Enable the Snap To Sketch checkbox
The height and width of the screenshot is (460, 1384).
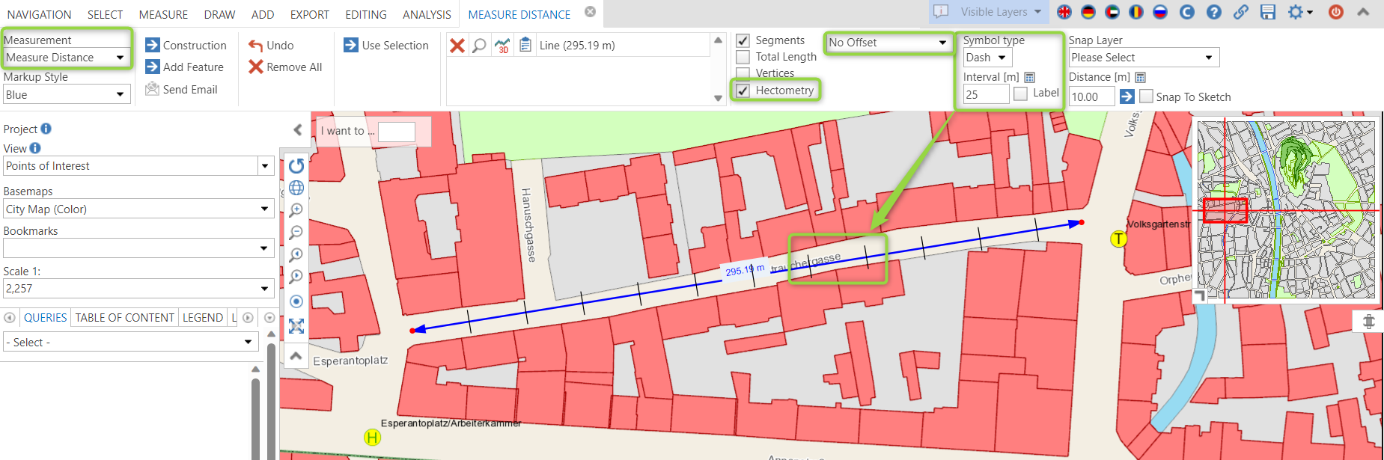1146,96
